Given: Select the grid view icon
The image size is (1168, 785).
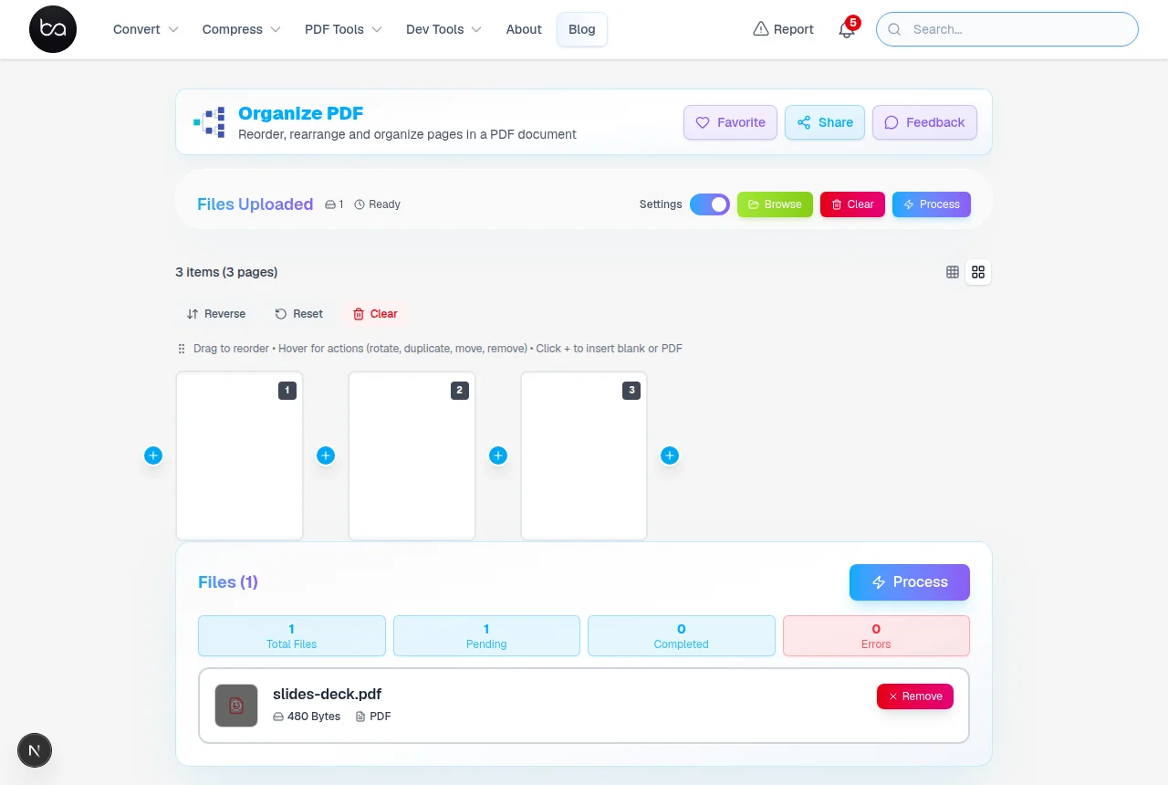Looking at the screenshot, I should click(x=978, y=272).
